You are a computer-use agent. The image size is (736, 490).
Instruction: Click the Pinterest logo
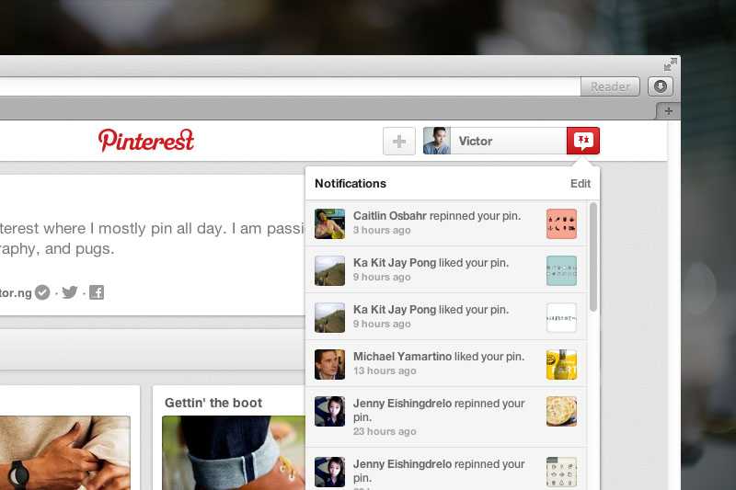pyautogui.click(x=146, y=141)
